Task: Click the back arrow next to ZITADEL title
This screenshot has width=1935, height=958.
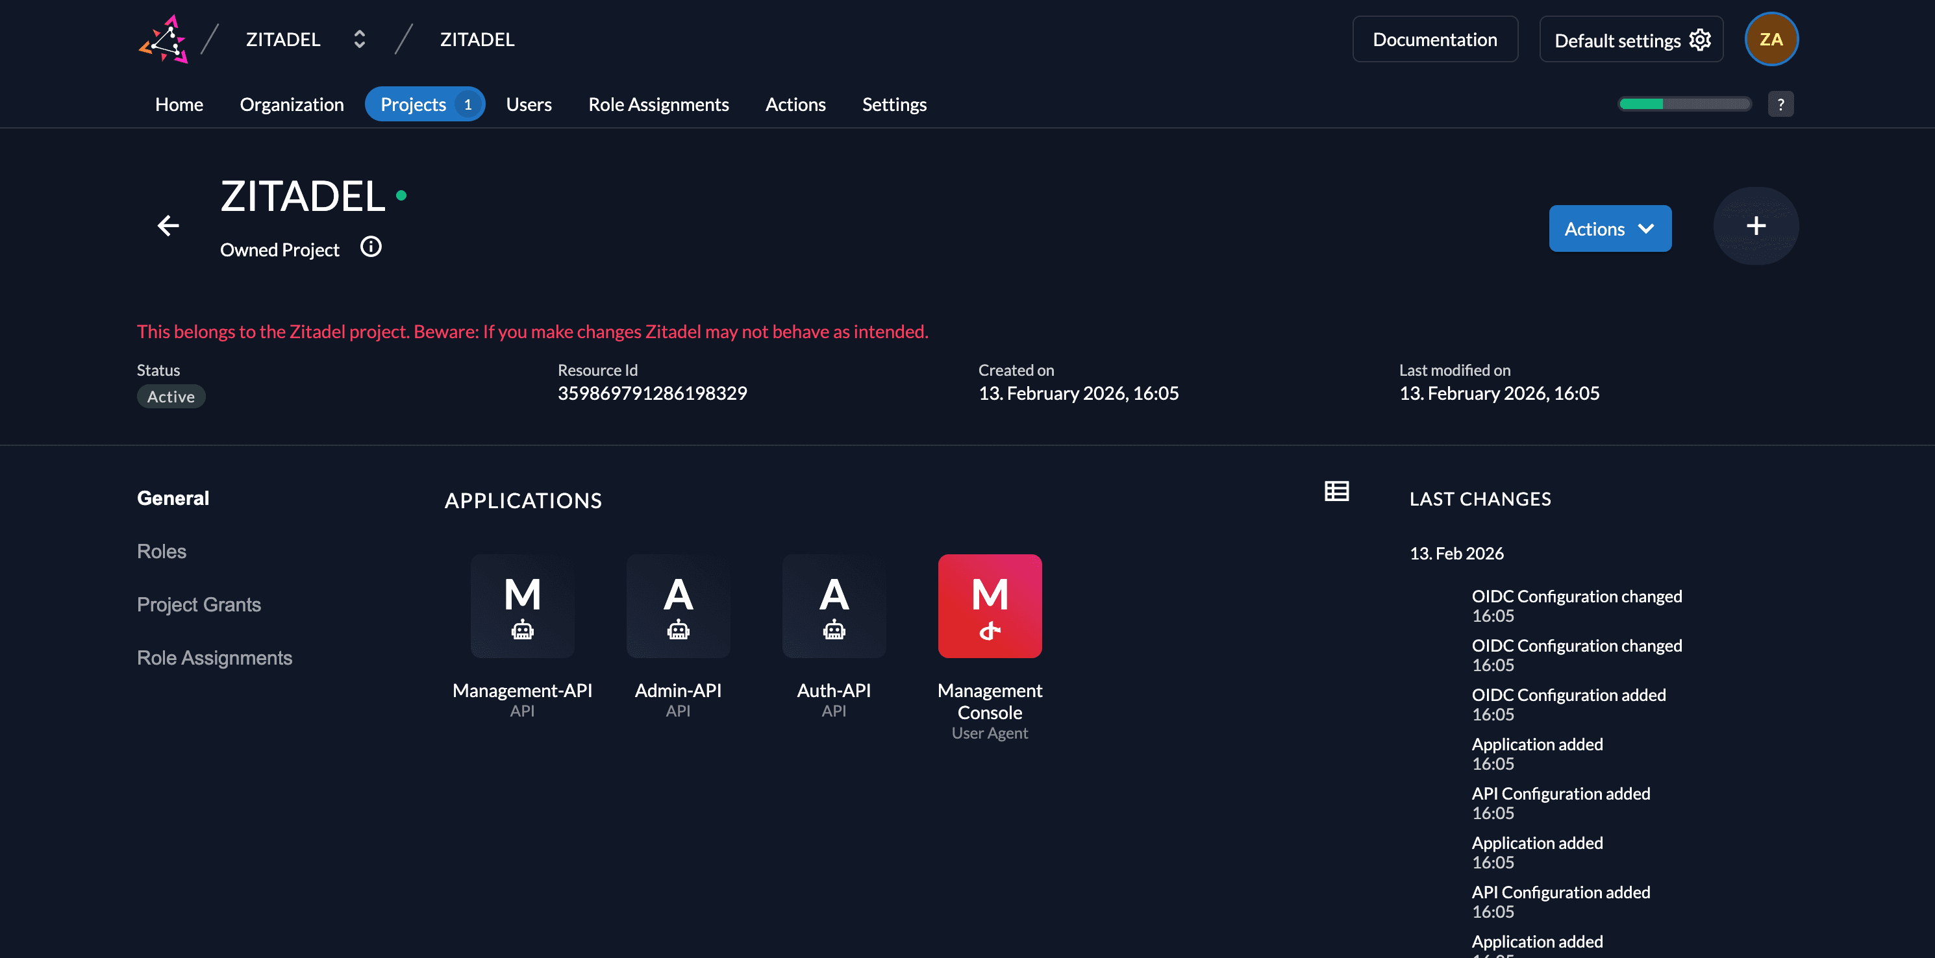Action: pyautogui.click(x=168, y=225)
